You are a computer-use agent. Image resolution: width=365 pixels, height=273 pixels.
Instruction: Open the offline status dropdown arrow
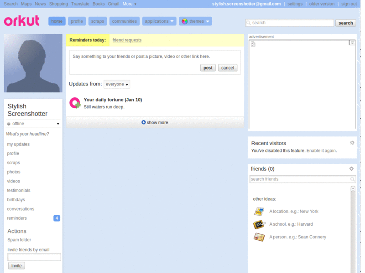click(58, 124)
